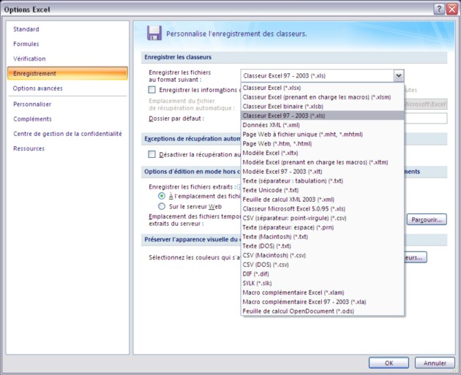Choose Classeur Excel (*.xlsx) format
Image resolution: width=461 pixels, height=375 pixels.
(x=322, y=88)
